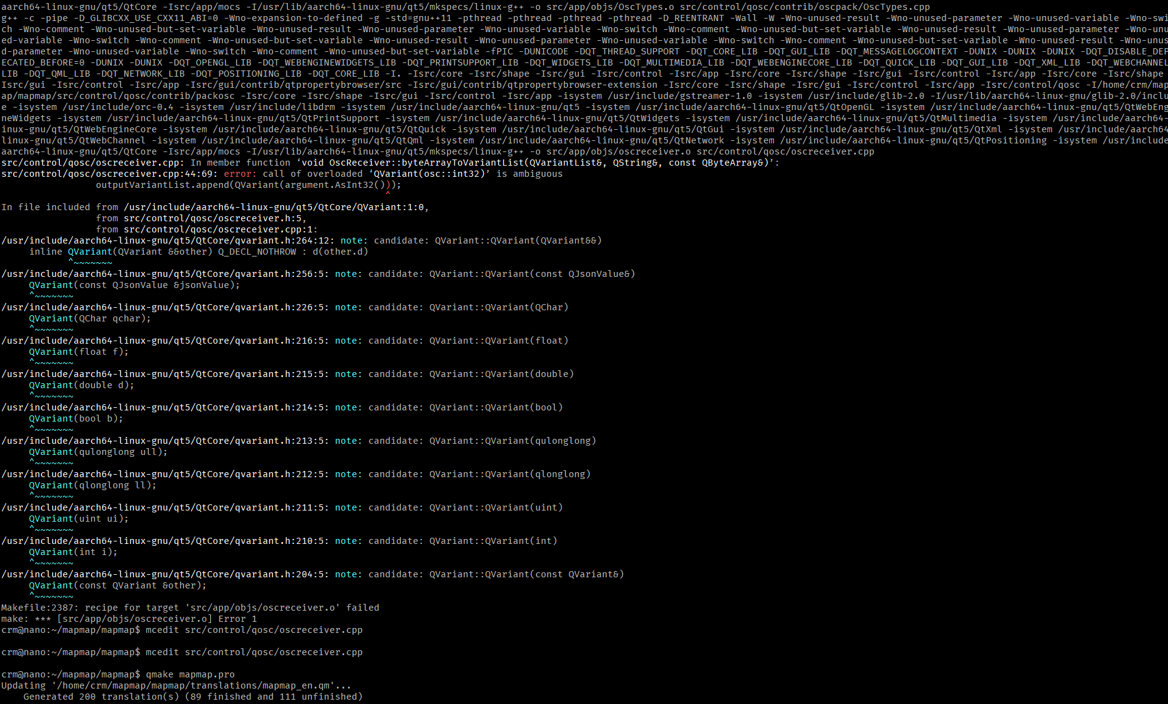Click "candidate: QVariant::QVariant(uint)" text
Viewport: 1168px width, 704px height.
(465, 507)
